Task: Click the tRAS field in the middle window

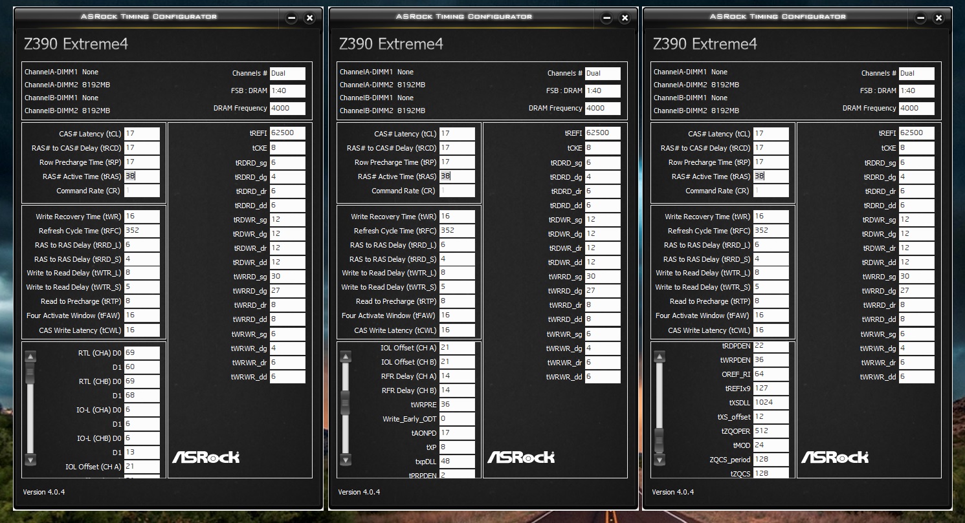Action: [x=457, y=176]
